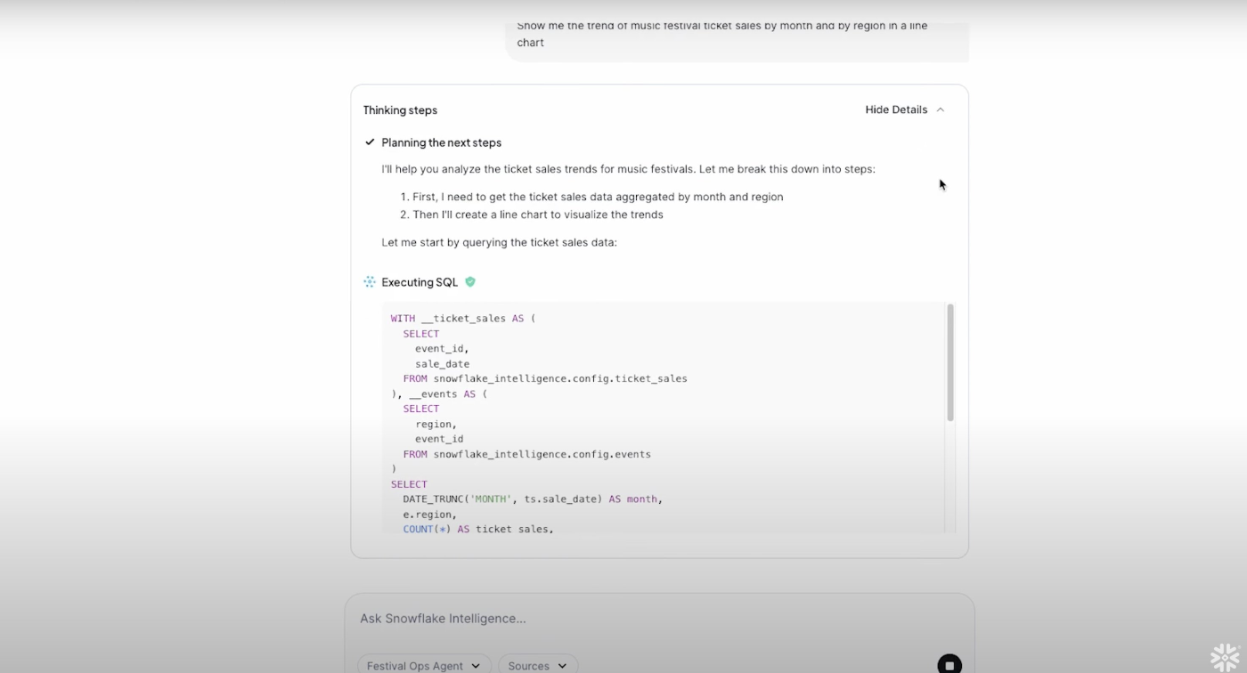Click the Executing SQL label
The width and height of the screenshot is (1247, 673).
[420, 282]
